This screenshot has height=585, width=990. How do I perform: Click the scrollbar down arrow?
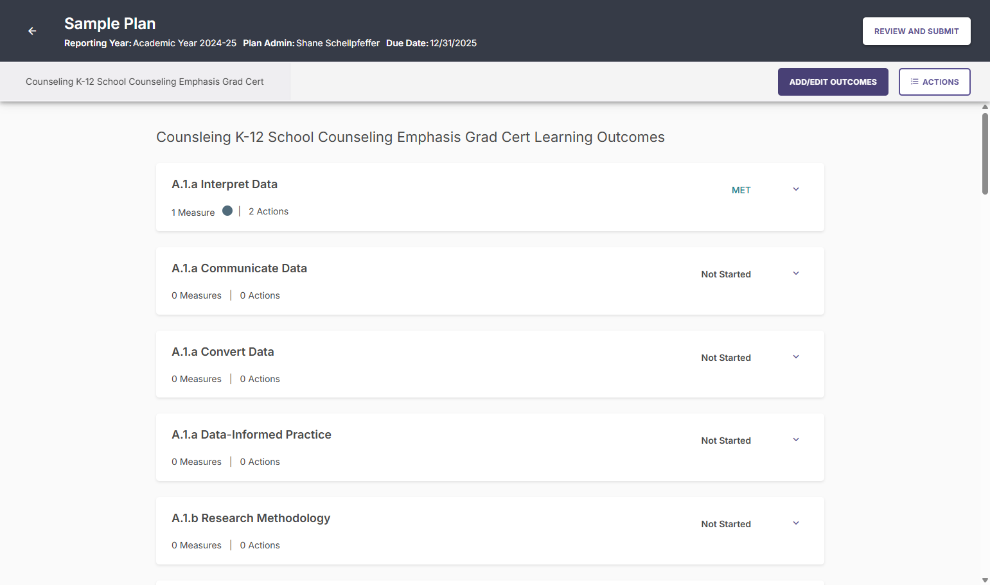click(x=985, y=580)
